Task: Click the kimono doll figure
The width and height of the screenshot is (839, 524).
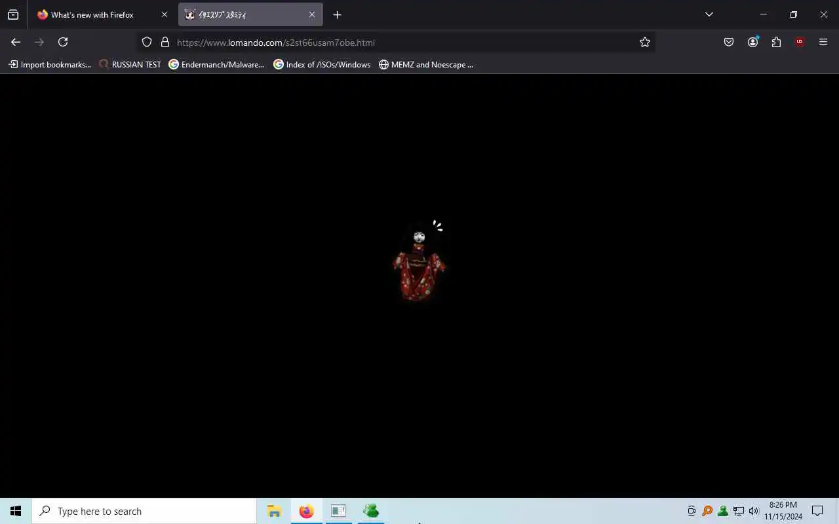Action: [x=419, y=262]
